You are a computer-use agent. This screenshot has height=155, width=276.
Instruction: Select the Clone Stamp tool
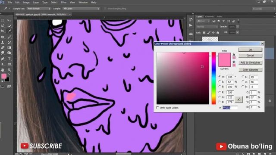(3, 42)
